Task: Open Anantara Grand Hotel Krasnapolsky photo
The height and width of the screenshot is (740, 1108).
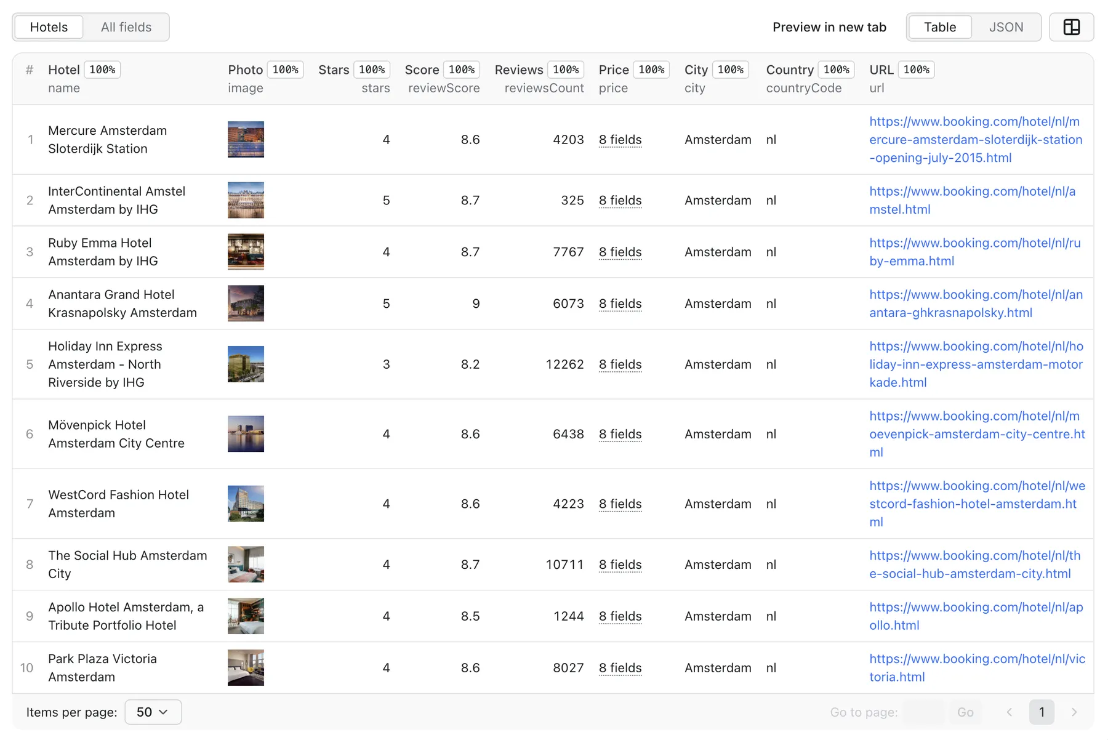Action: [x=246, y=304]
